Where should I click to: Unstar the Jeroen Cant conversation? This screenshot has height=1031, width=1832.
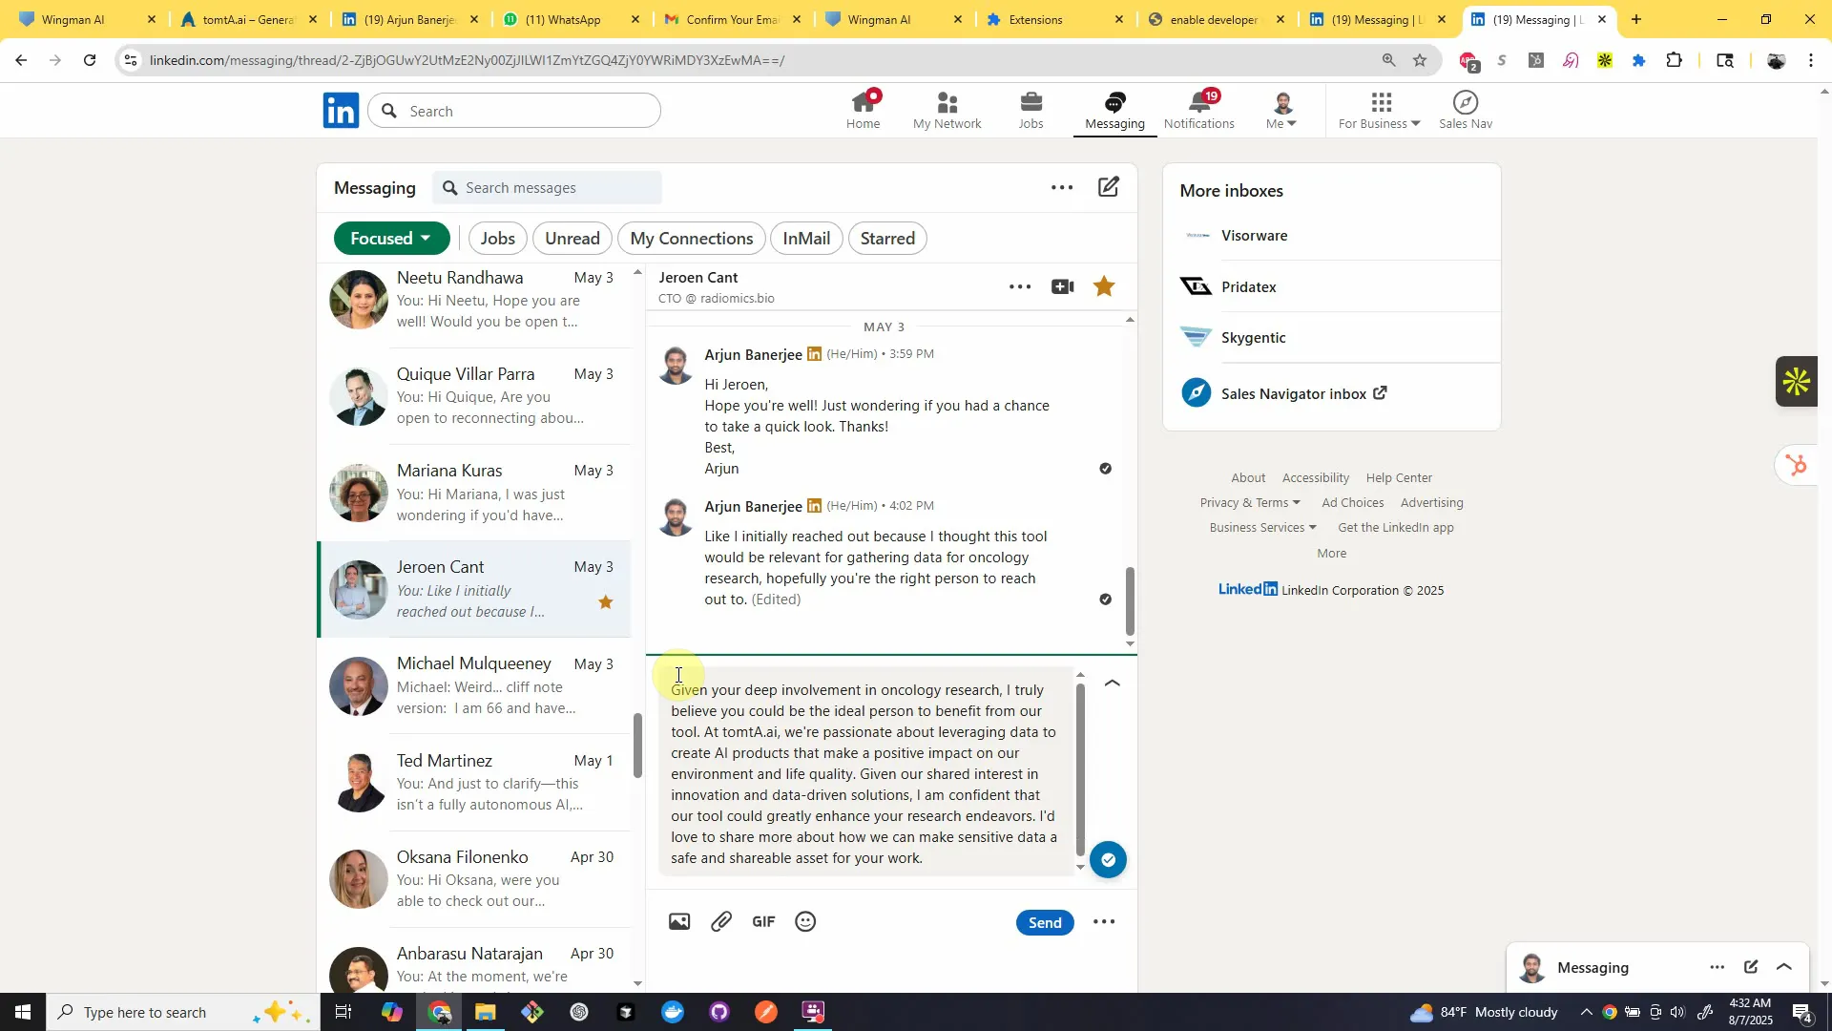[1104, 286]
